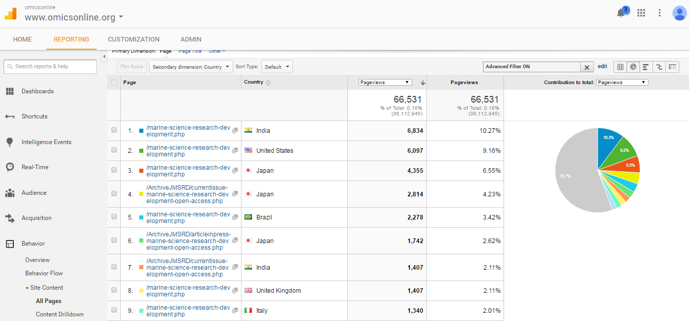This screenshot has height=321, width=689.
Task: Clear the advanced filter with X
Action: (587, 67)
